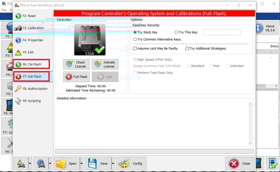Expand the Save button's dropdown arrow

tap(113, 163)
